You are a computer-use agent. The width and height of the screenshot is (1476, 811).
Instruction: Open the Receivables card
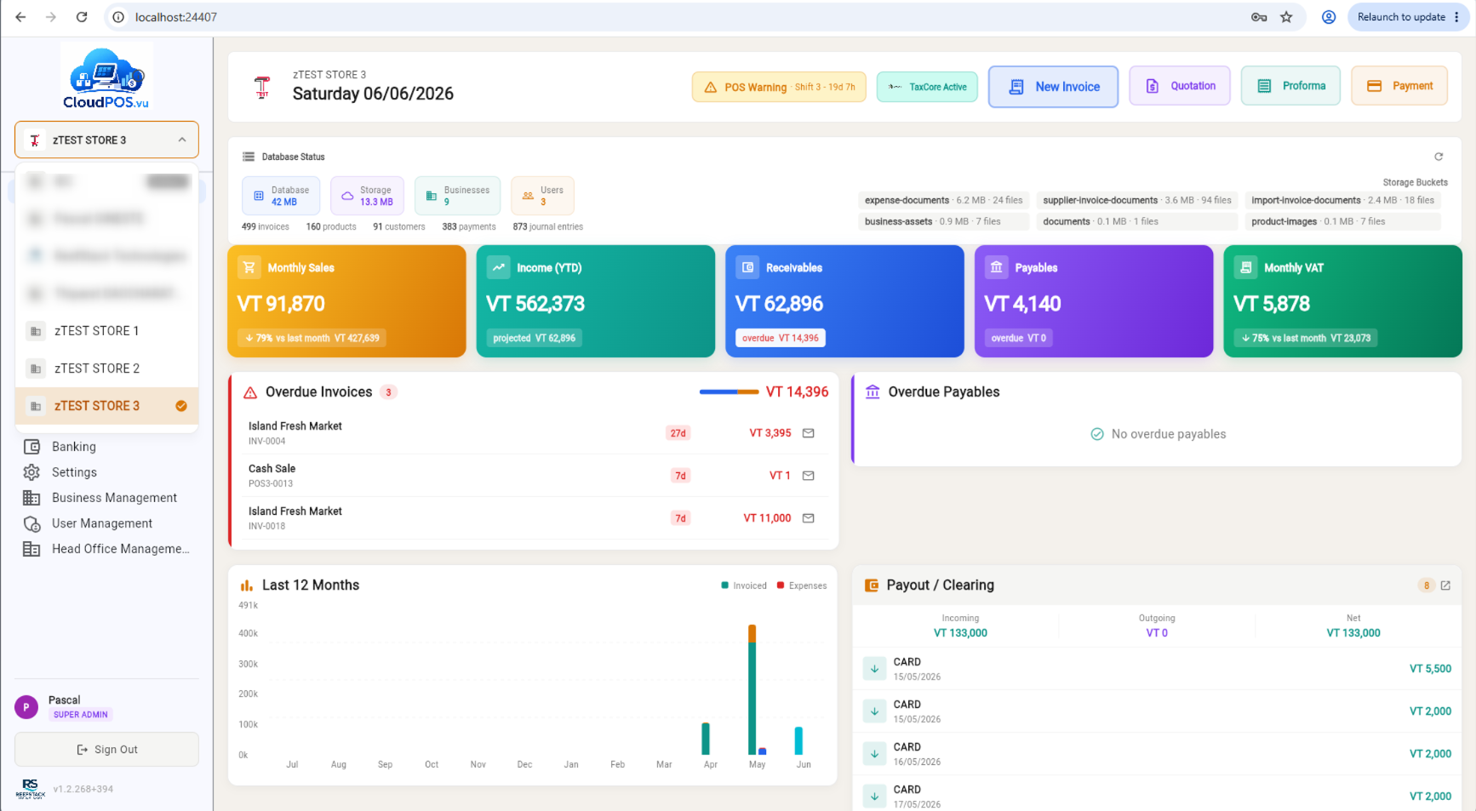pos(844,301)
